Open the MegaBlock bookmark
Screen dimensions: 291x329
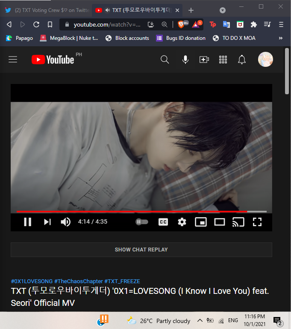pyautogui.click(x=69, y=38)
